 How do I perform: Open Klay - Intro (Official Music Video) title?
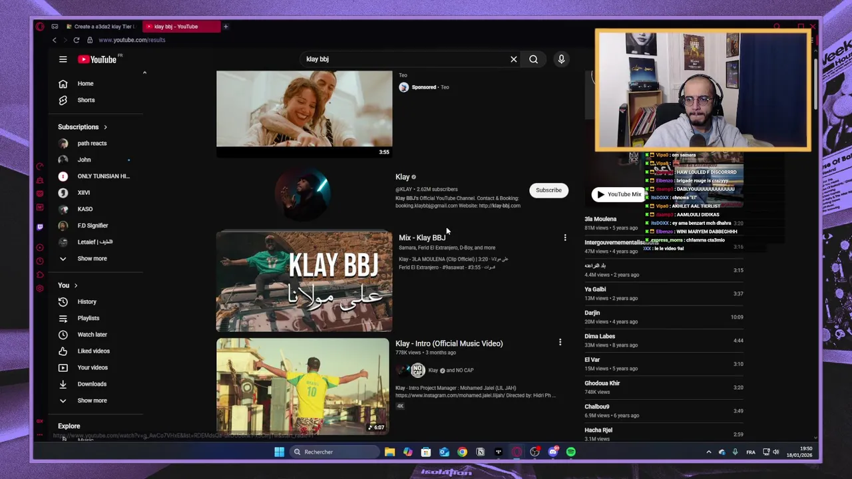[449, 343]
